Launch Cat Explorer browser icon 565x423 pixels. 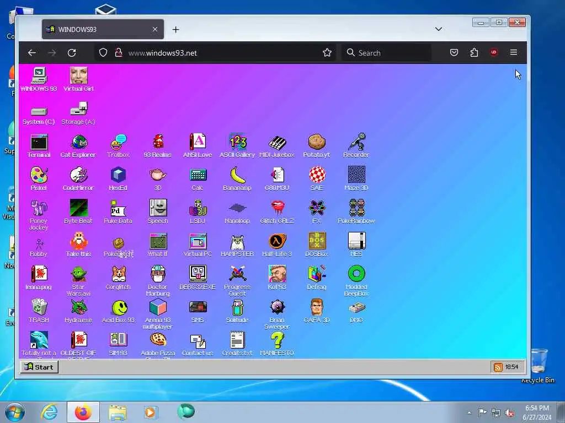click(78, 145)
